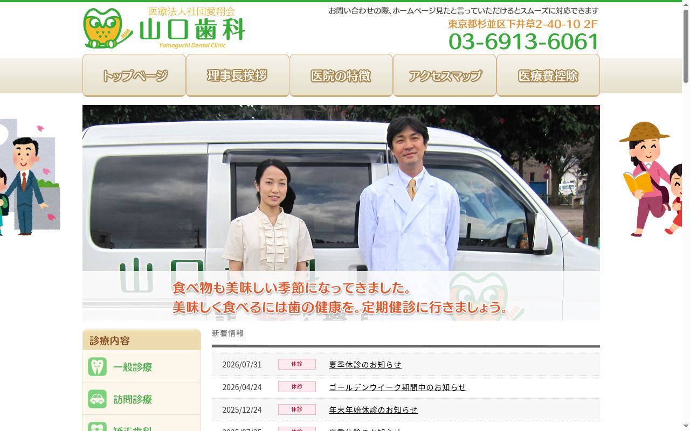Click the car icon beside 訪問診療
Viewport: 690px width, 431px height.
pos(98,399)
